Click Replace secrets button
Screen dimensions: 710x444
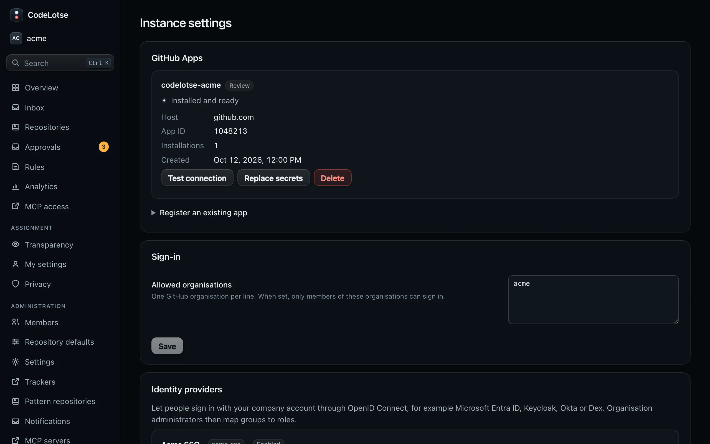point(273,178)
